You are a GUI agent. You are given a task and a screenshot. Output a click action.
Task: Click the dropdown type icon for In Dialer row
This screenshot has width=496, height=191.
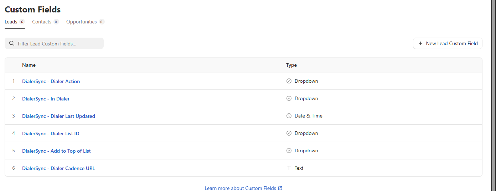[x=289, y=98]
